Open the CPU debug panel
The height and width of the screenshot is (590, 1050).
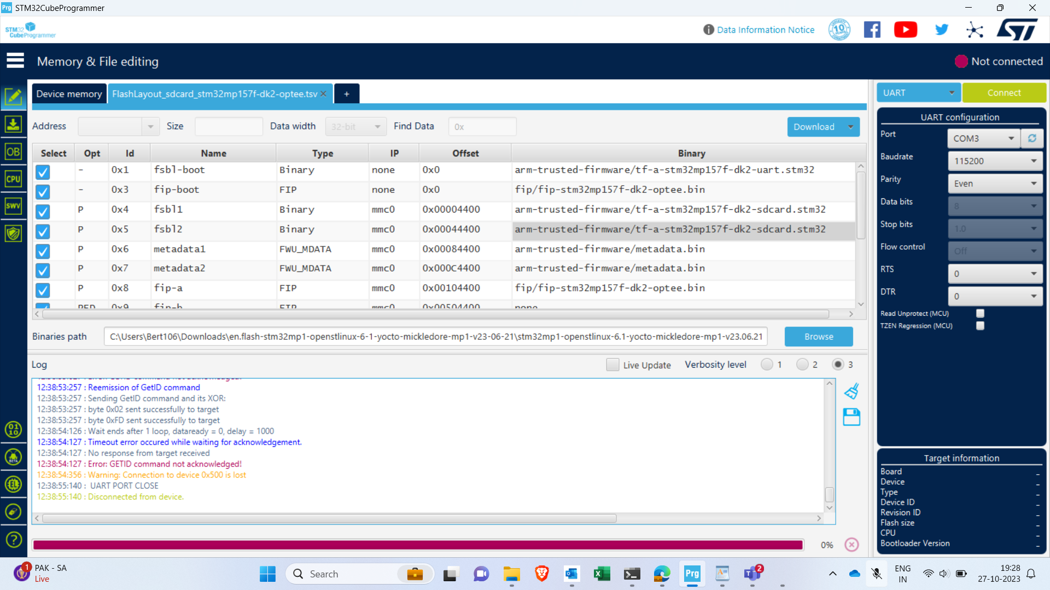(14, 179)
